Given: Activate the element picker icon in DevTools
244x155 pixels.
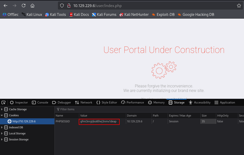Looking at the screenshot, I should click(4, 102).
